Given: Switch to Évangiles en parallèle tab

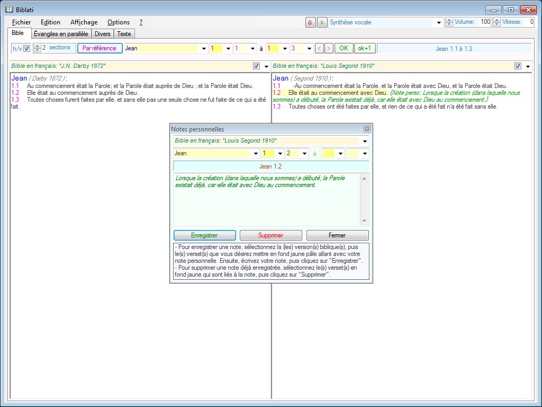Looking at the screenshot, I should (61, 34).
